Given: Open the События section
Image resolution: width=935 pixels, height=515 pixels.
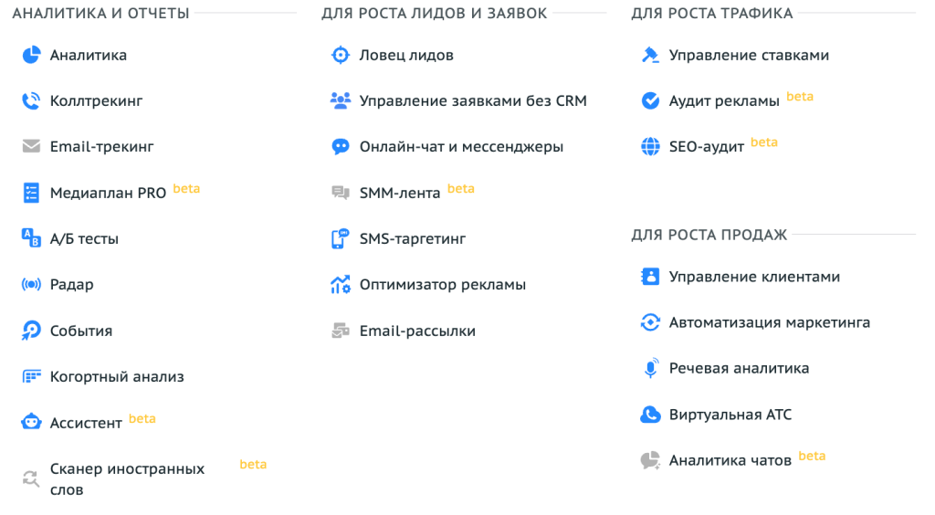Looking at the screenshot, I should coord(81,331).
